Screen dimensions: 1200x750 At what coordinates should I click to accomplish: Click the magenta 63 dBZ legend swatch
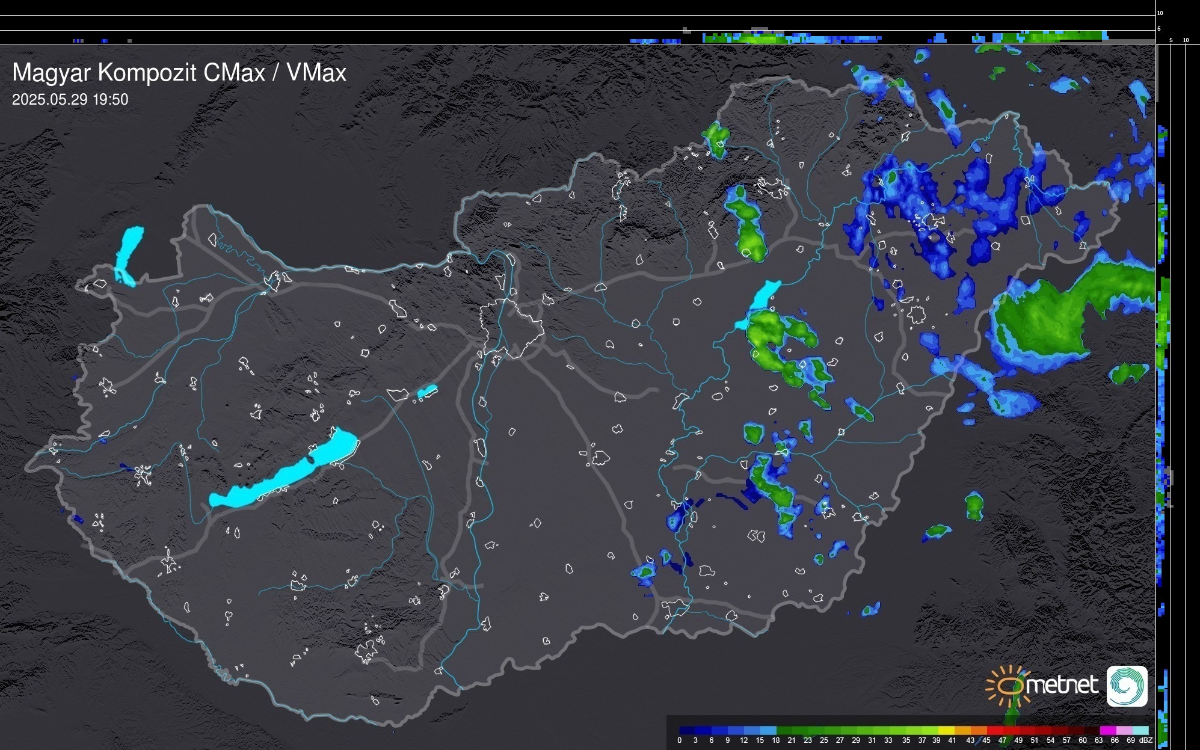pos(1107,730)
